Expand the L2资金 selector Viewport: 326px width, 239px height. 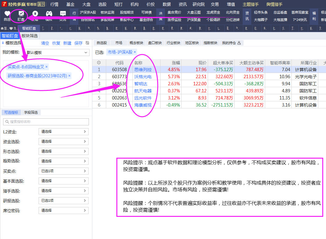tap(64, 132)
